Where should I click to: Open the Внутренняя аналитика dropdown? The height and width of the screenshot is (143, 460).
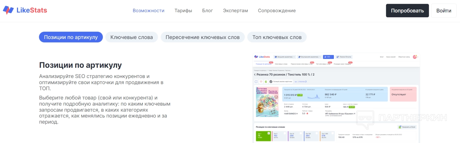309,57
